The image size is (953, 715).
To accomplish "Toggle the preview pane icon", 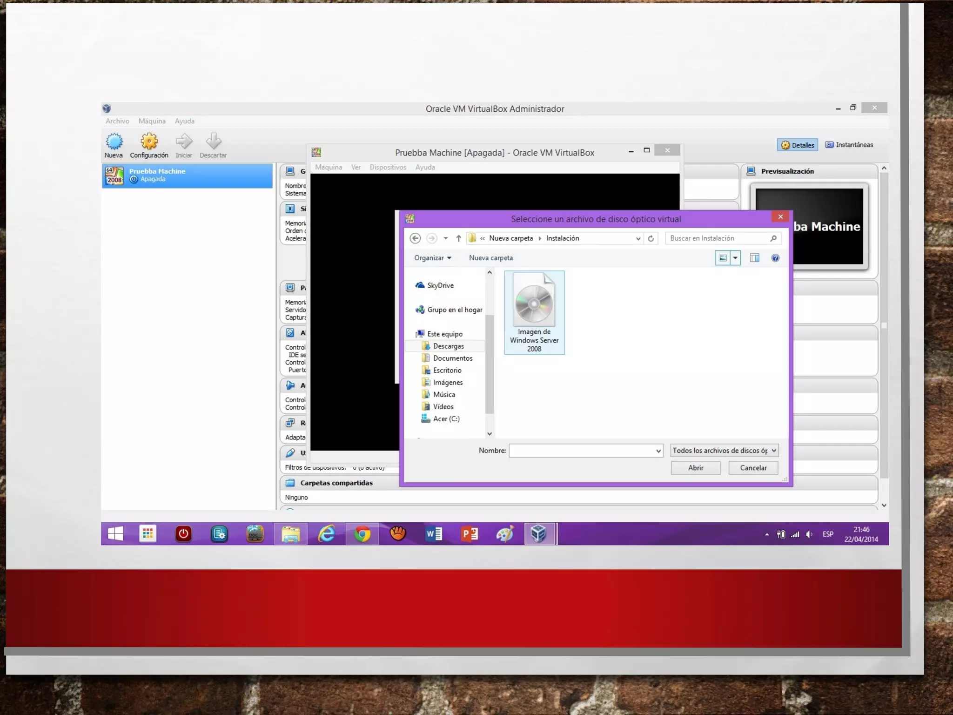I will [x=754, y=258].
